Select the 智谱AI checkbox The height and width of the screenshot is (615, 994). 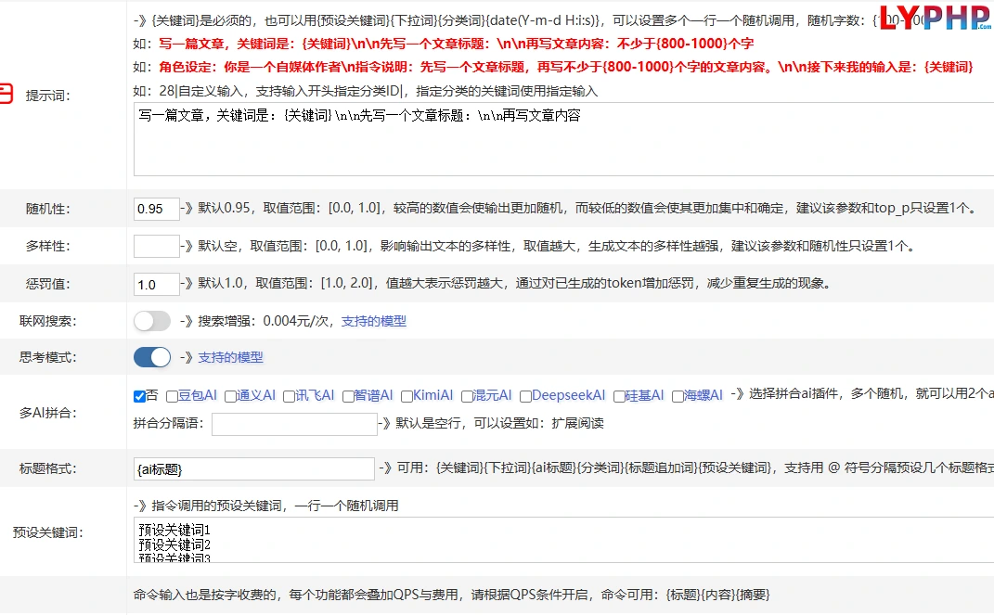pyautogui.click(x=348, y=396)
